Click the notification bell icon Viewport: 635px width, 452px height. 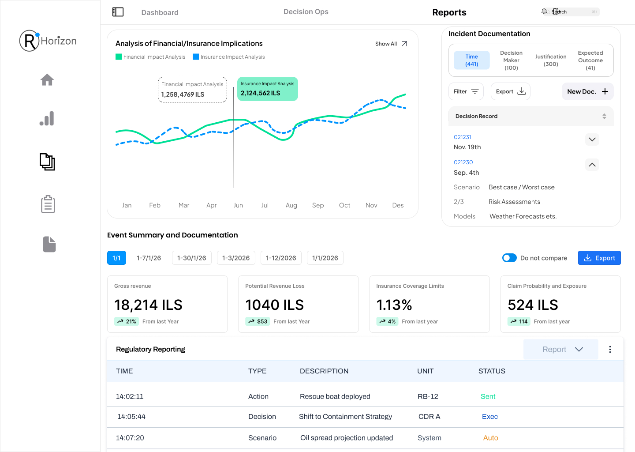544,12
